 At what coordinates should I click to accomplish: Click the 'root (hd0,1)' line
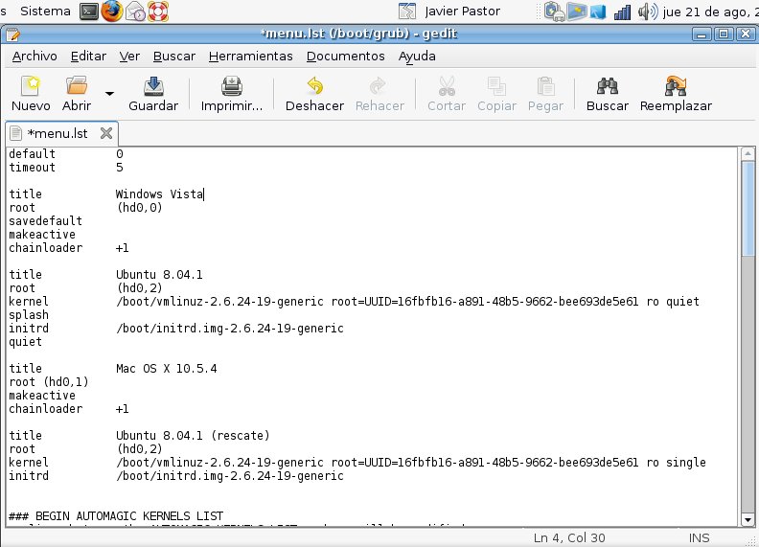click(x=49, y=382)
